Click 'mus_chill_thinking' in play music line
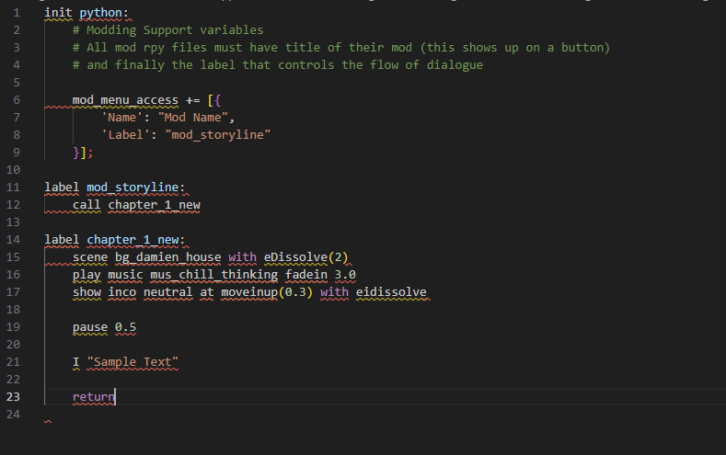 (x=213, y=275)
